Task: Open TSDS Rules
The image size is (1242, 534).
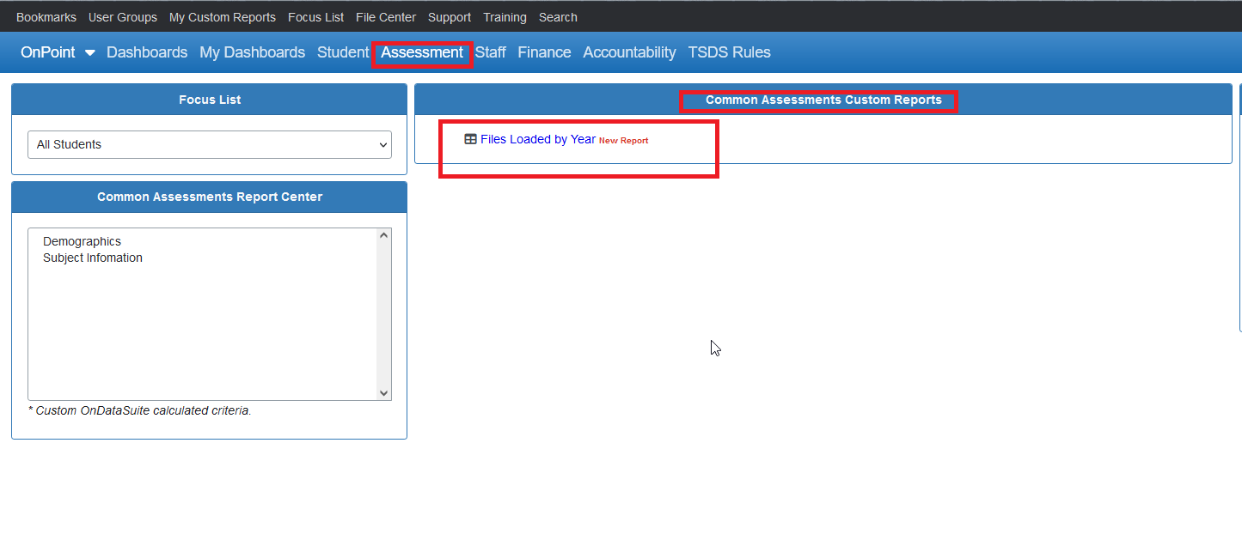Action: [x=729, y=52]
